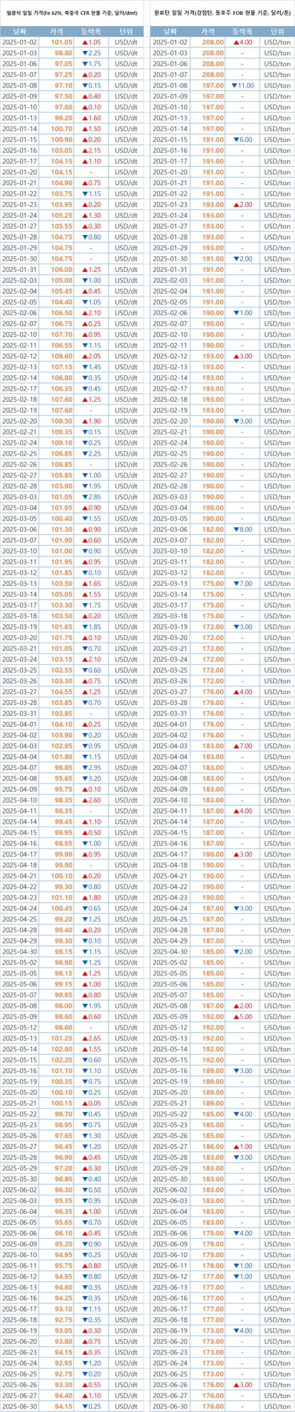Click the ▲7.00 rise in coking coal table

click(242, 746)
